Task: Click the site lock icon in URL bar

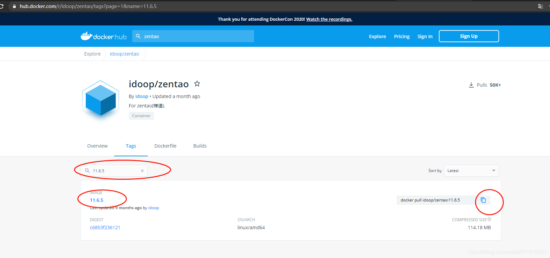Action: pyautogui.click(x=14, y=6)
